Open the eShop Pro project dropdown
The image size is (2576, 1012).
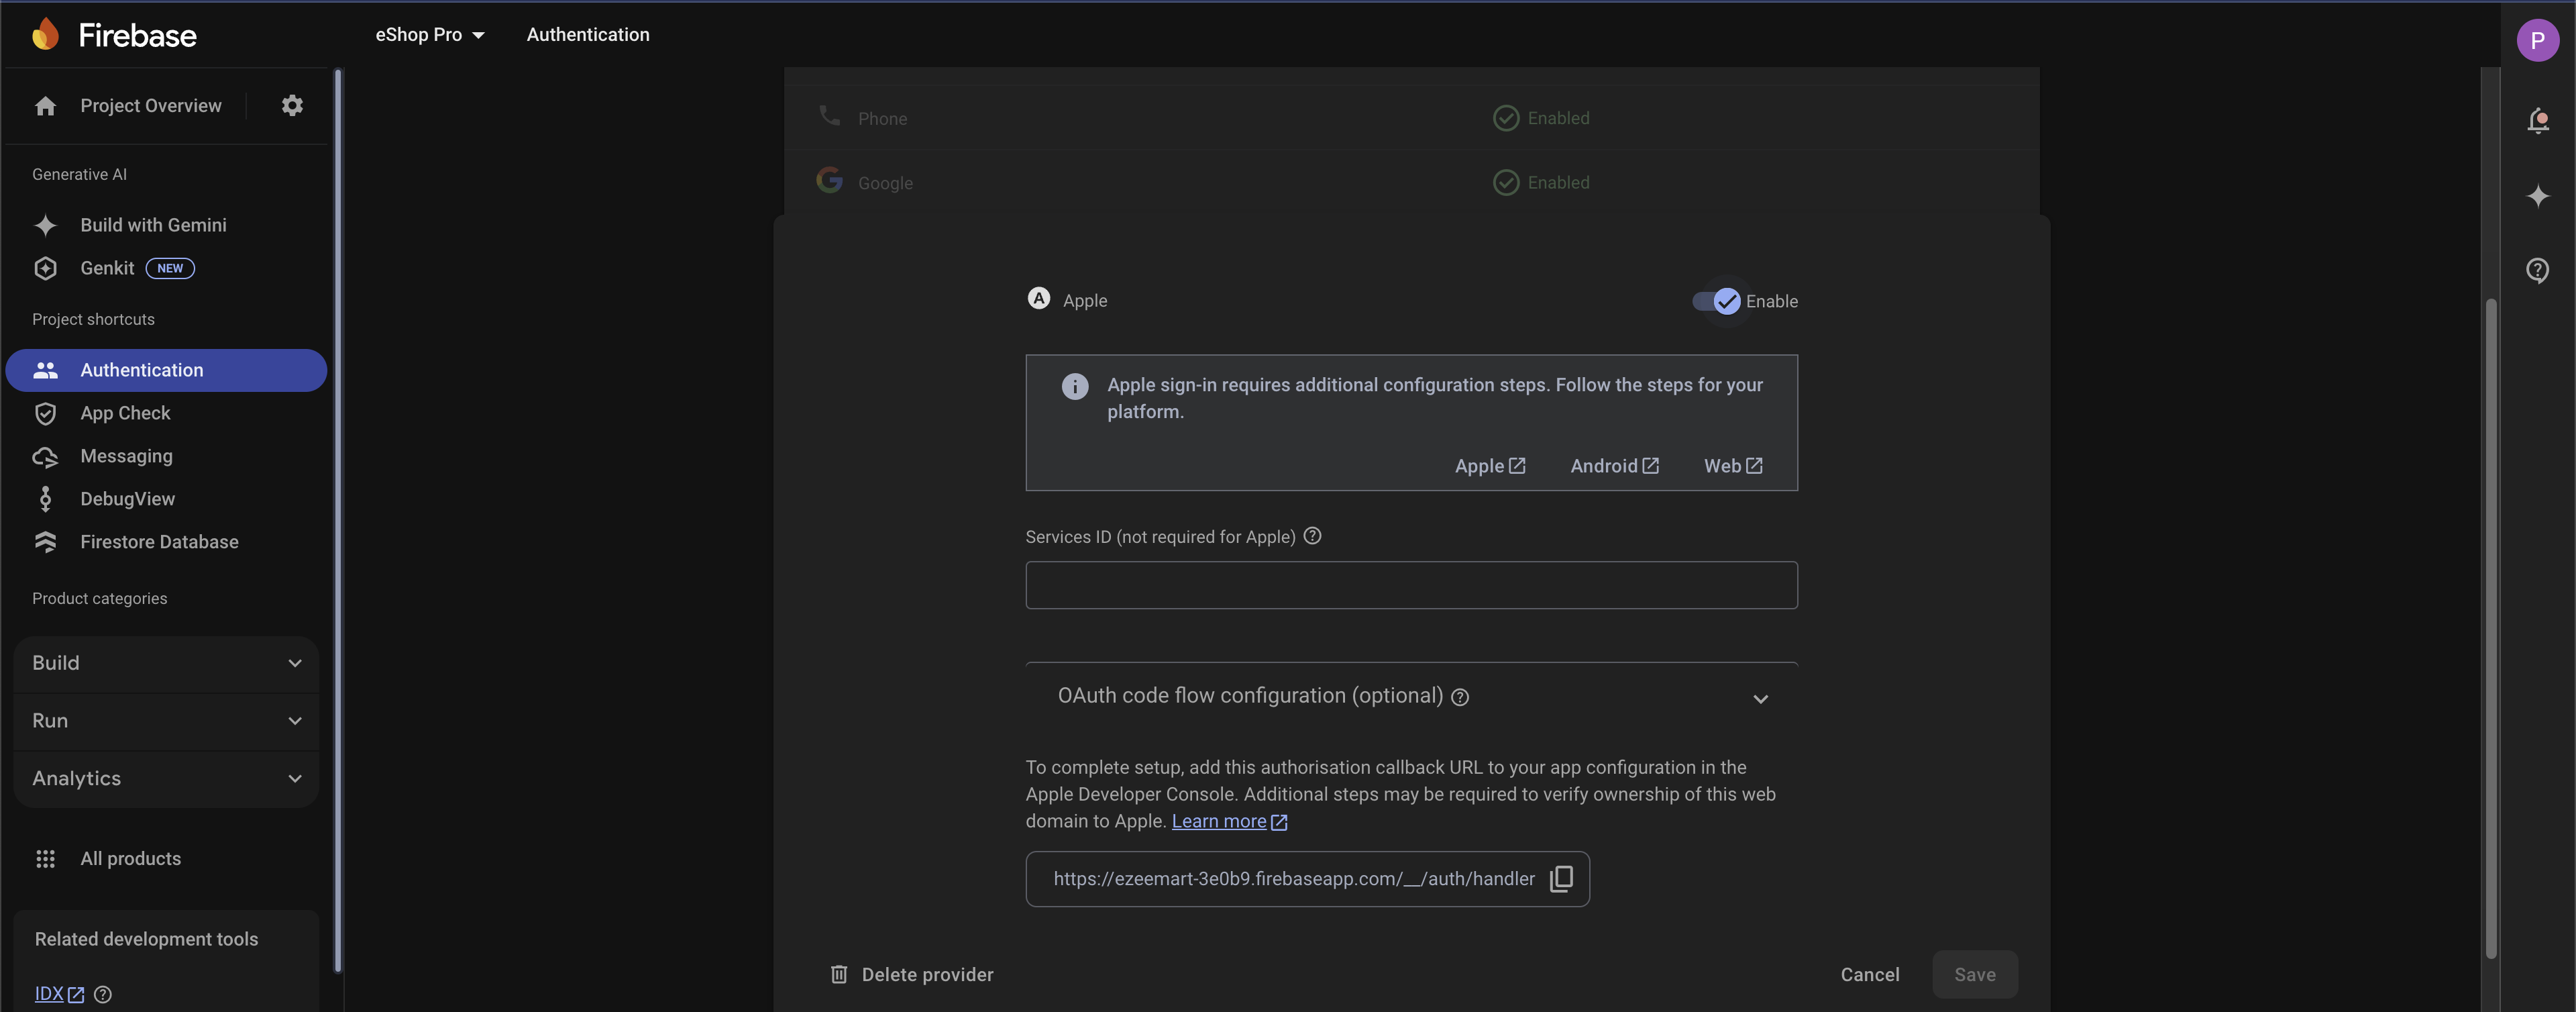click(430, 35)
